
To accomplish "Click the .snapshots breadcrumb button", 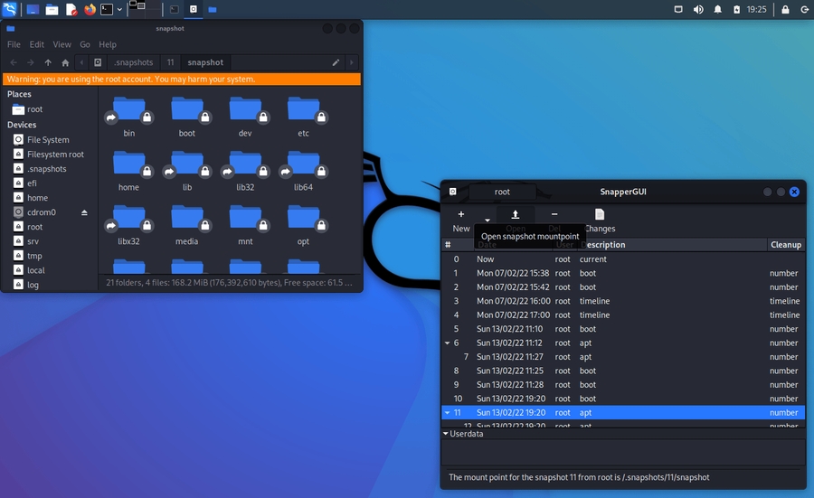I will (135, 62).
